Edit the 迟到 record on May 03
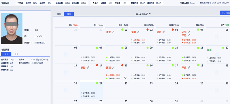This screenshot has width=230, height=104. click(x=163, y=32)
